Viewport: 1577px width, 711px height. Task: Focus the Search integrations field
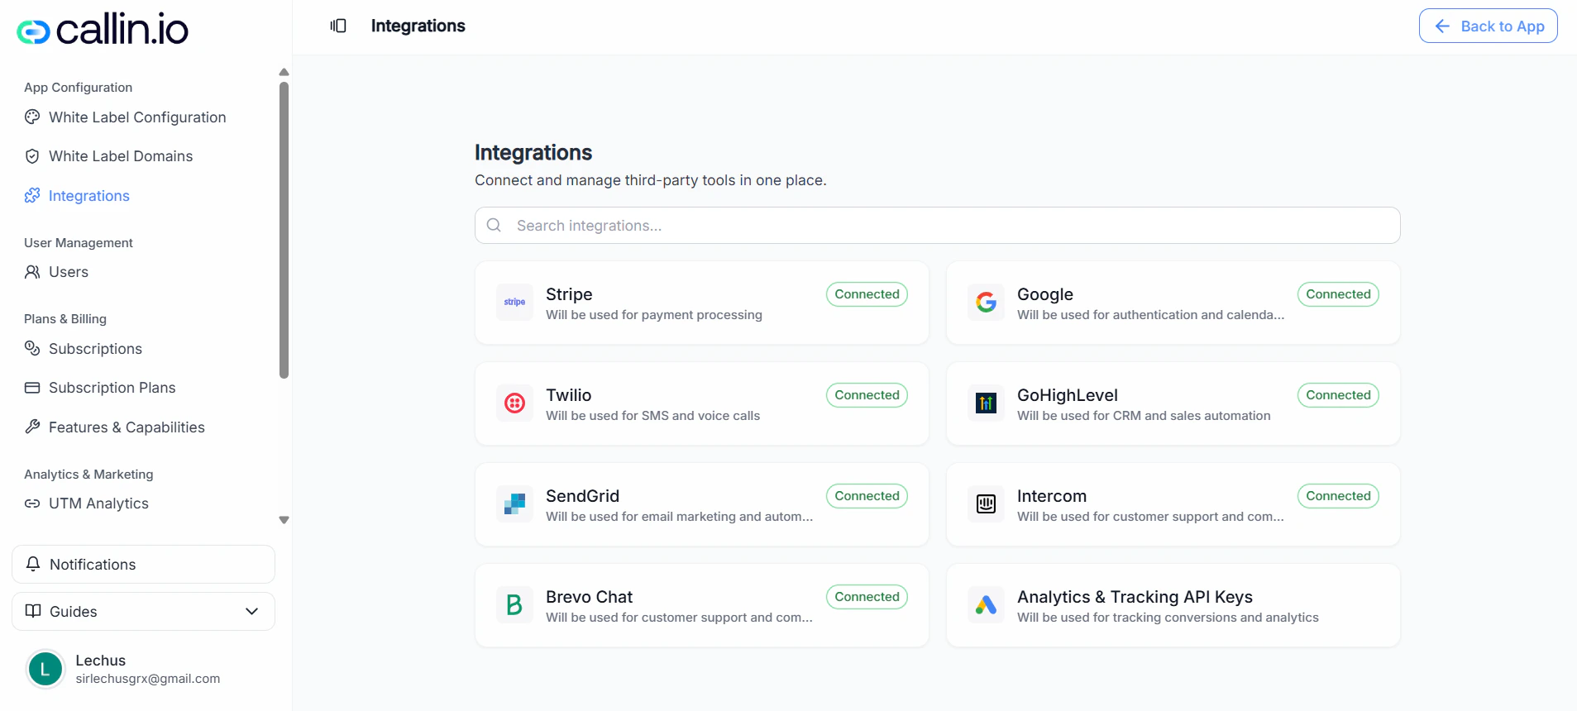pos(937,225)
